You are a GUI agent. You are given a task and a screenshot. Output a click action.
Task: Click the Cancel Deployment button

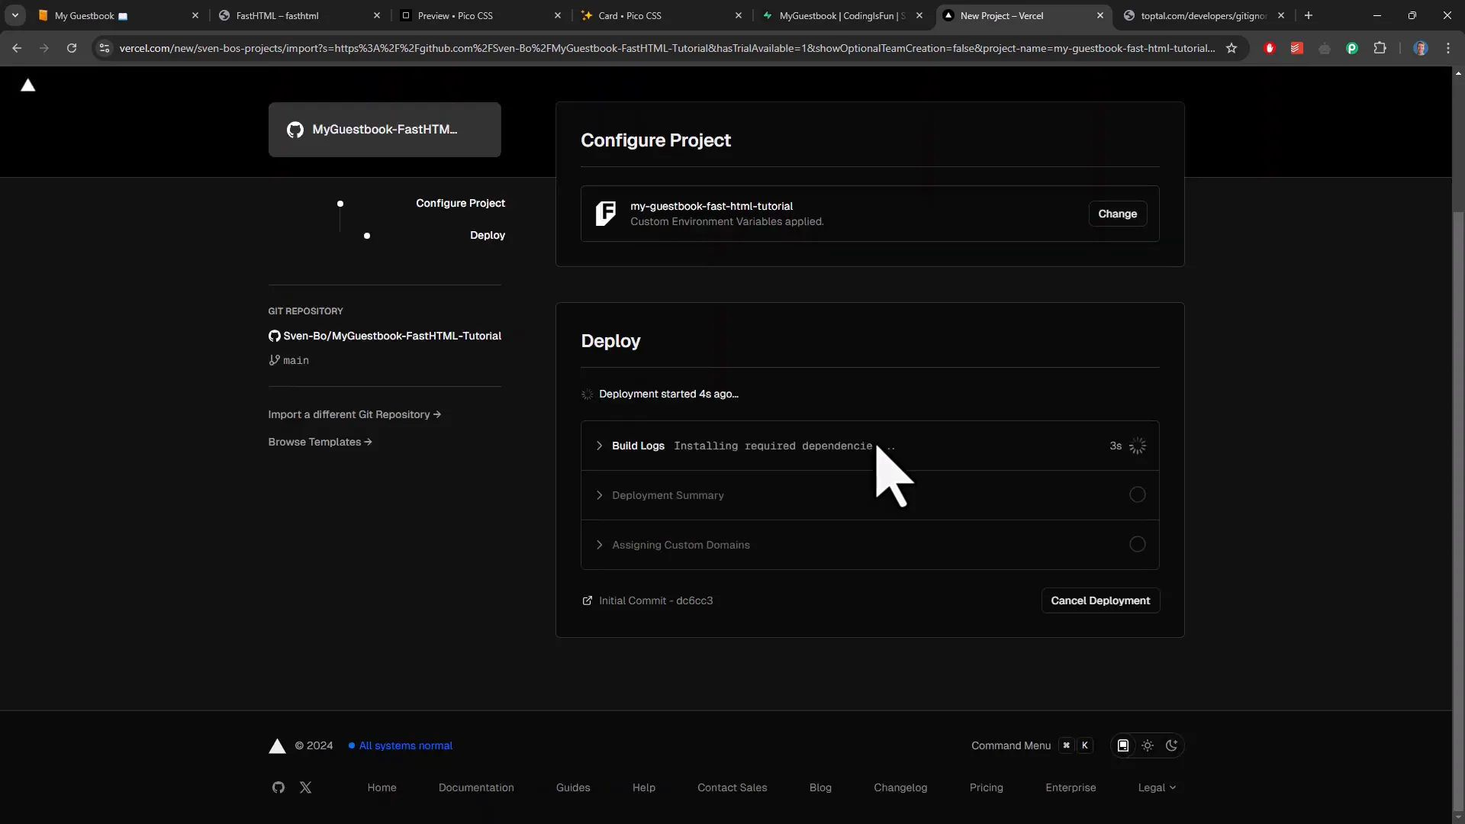click(1100, 600)
